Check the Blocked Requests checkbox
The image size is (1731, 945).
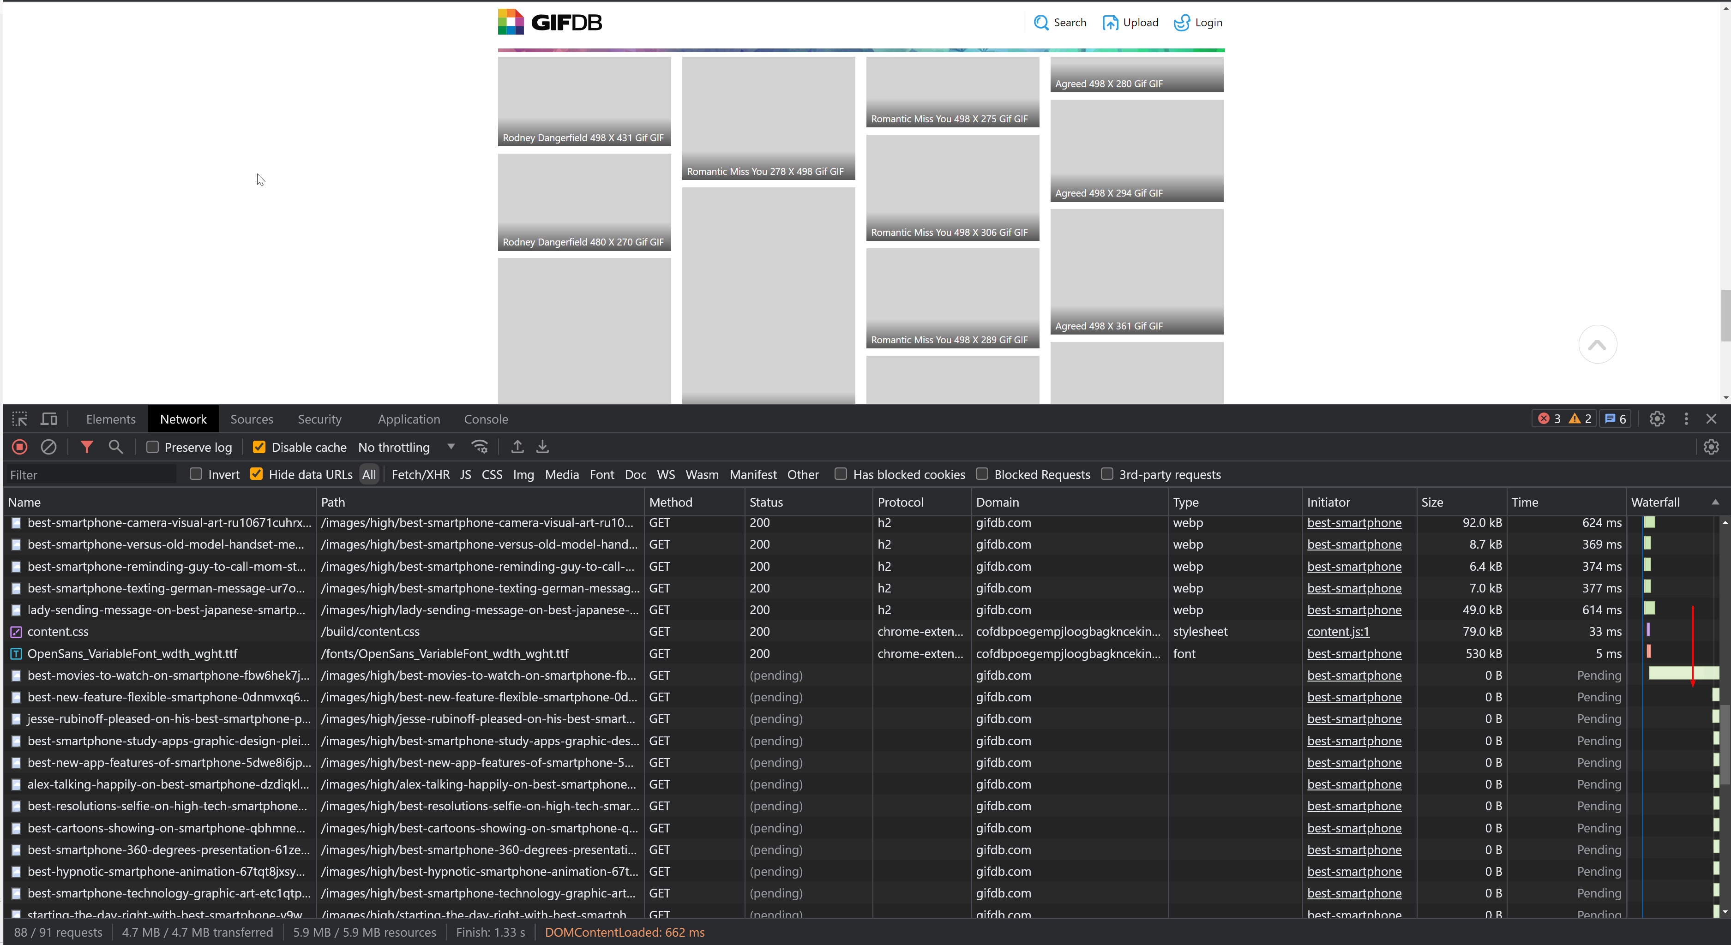point(982,474)
